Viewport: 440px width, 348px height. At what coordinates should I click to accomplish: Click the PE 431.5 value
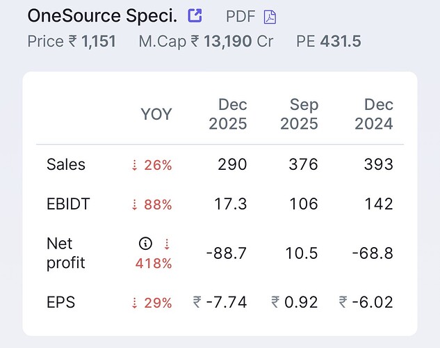point(329,41)
